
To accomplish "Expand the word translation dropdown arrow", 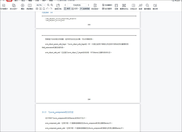I will tap(113, 5).
